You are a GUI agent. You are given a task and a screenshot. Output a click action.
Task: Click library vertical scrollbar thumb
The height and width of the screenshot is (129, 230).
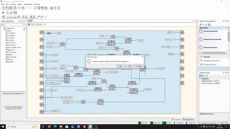point(229,37)
